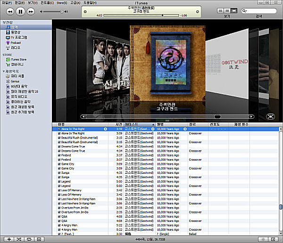Click the Genius button at bottom right
283x243 pixels.
[x=263, y=239]
